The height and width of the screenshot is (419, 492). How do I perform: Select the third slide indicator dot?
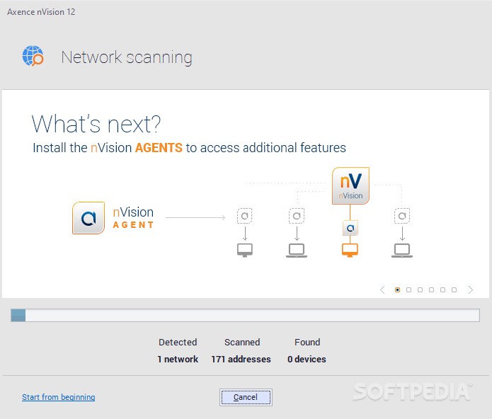click(x=420, y=289)
